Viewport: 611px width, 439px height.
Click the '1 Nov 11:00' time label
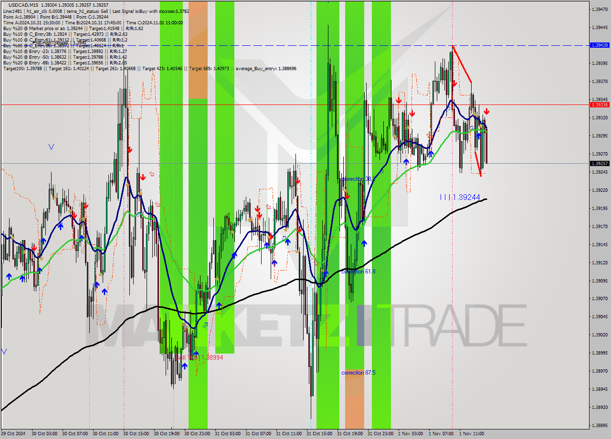(x=472, y=434)
